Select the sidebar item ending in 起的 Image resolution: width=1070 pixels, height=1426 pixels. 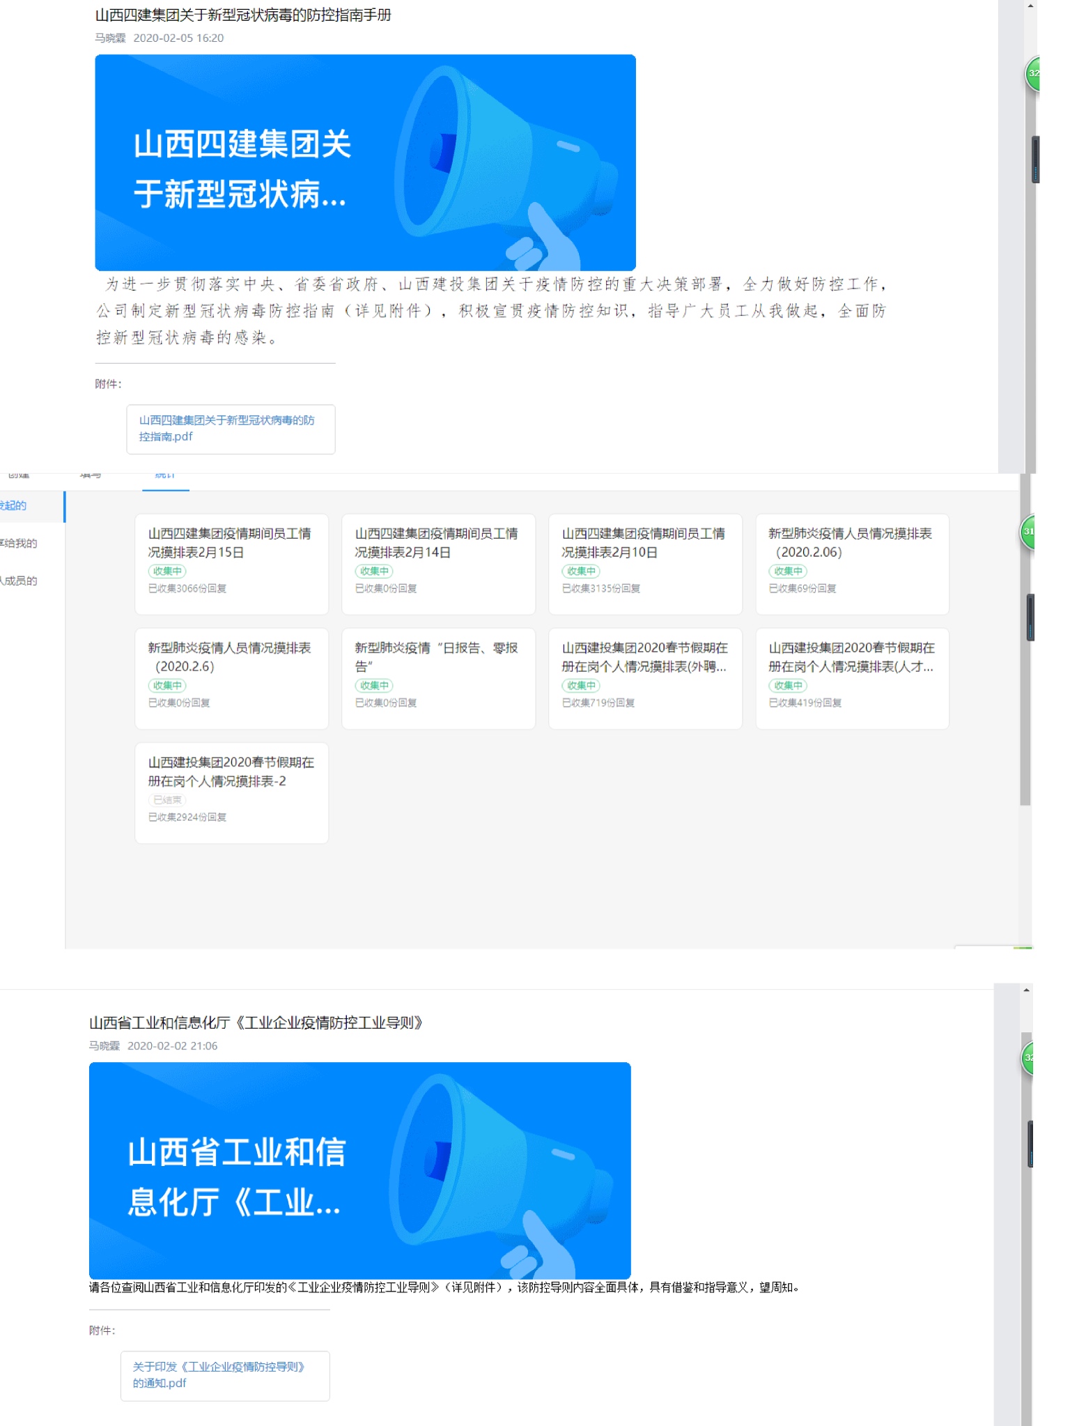click(x=32, y=506)
